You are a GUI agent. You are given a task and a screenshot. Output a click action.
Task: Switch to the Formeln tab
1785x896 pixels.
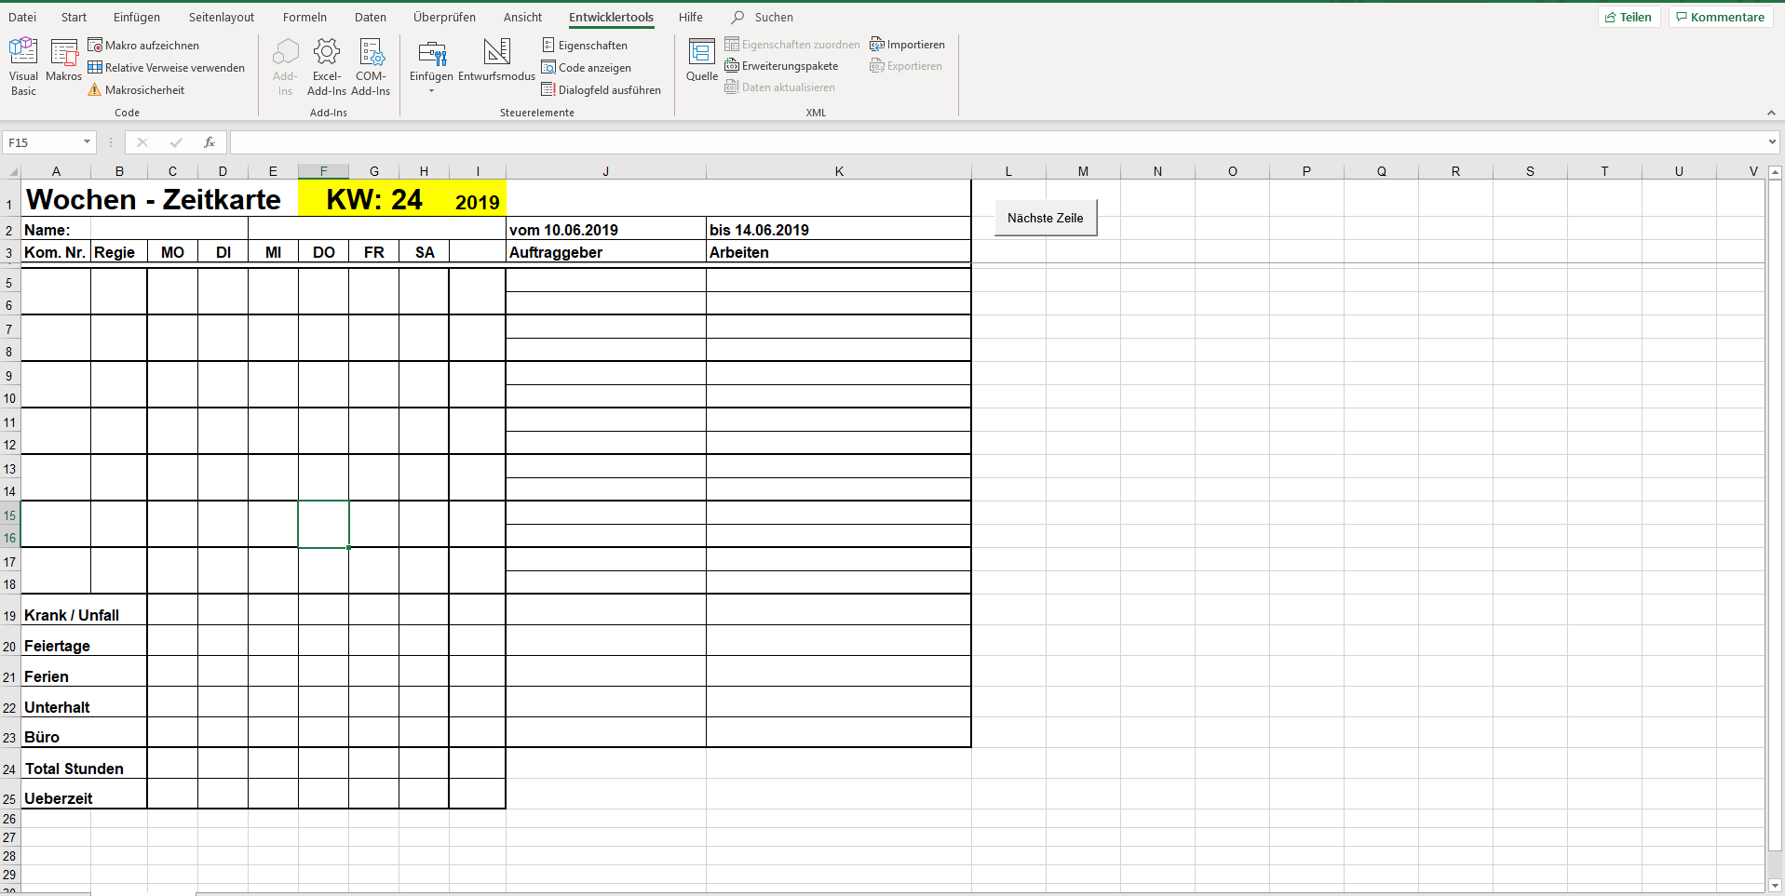tap(304, 17)
